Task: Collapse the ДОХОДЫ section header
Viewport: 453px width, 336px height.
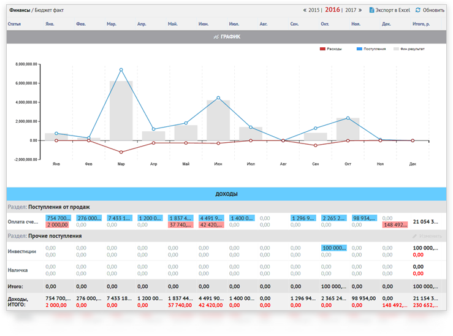Action: tap(226, 194)
